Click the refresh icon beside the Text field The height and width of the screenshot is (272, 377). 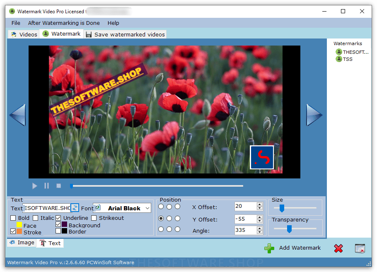click(x=75, y=207)
